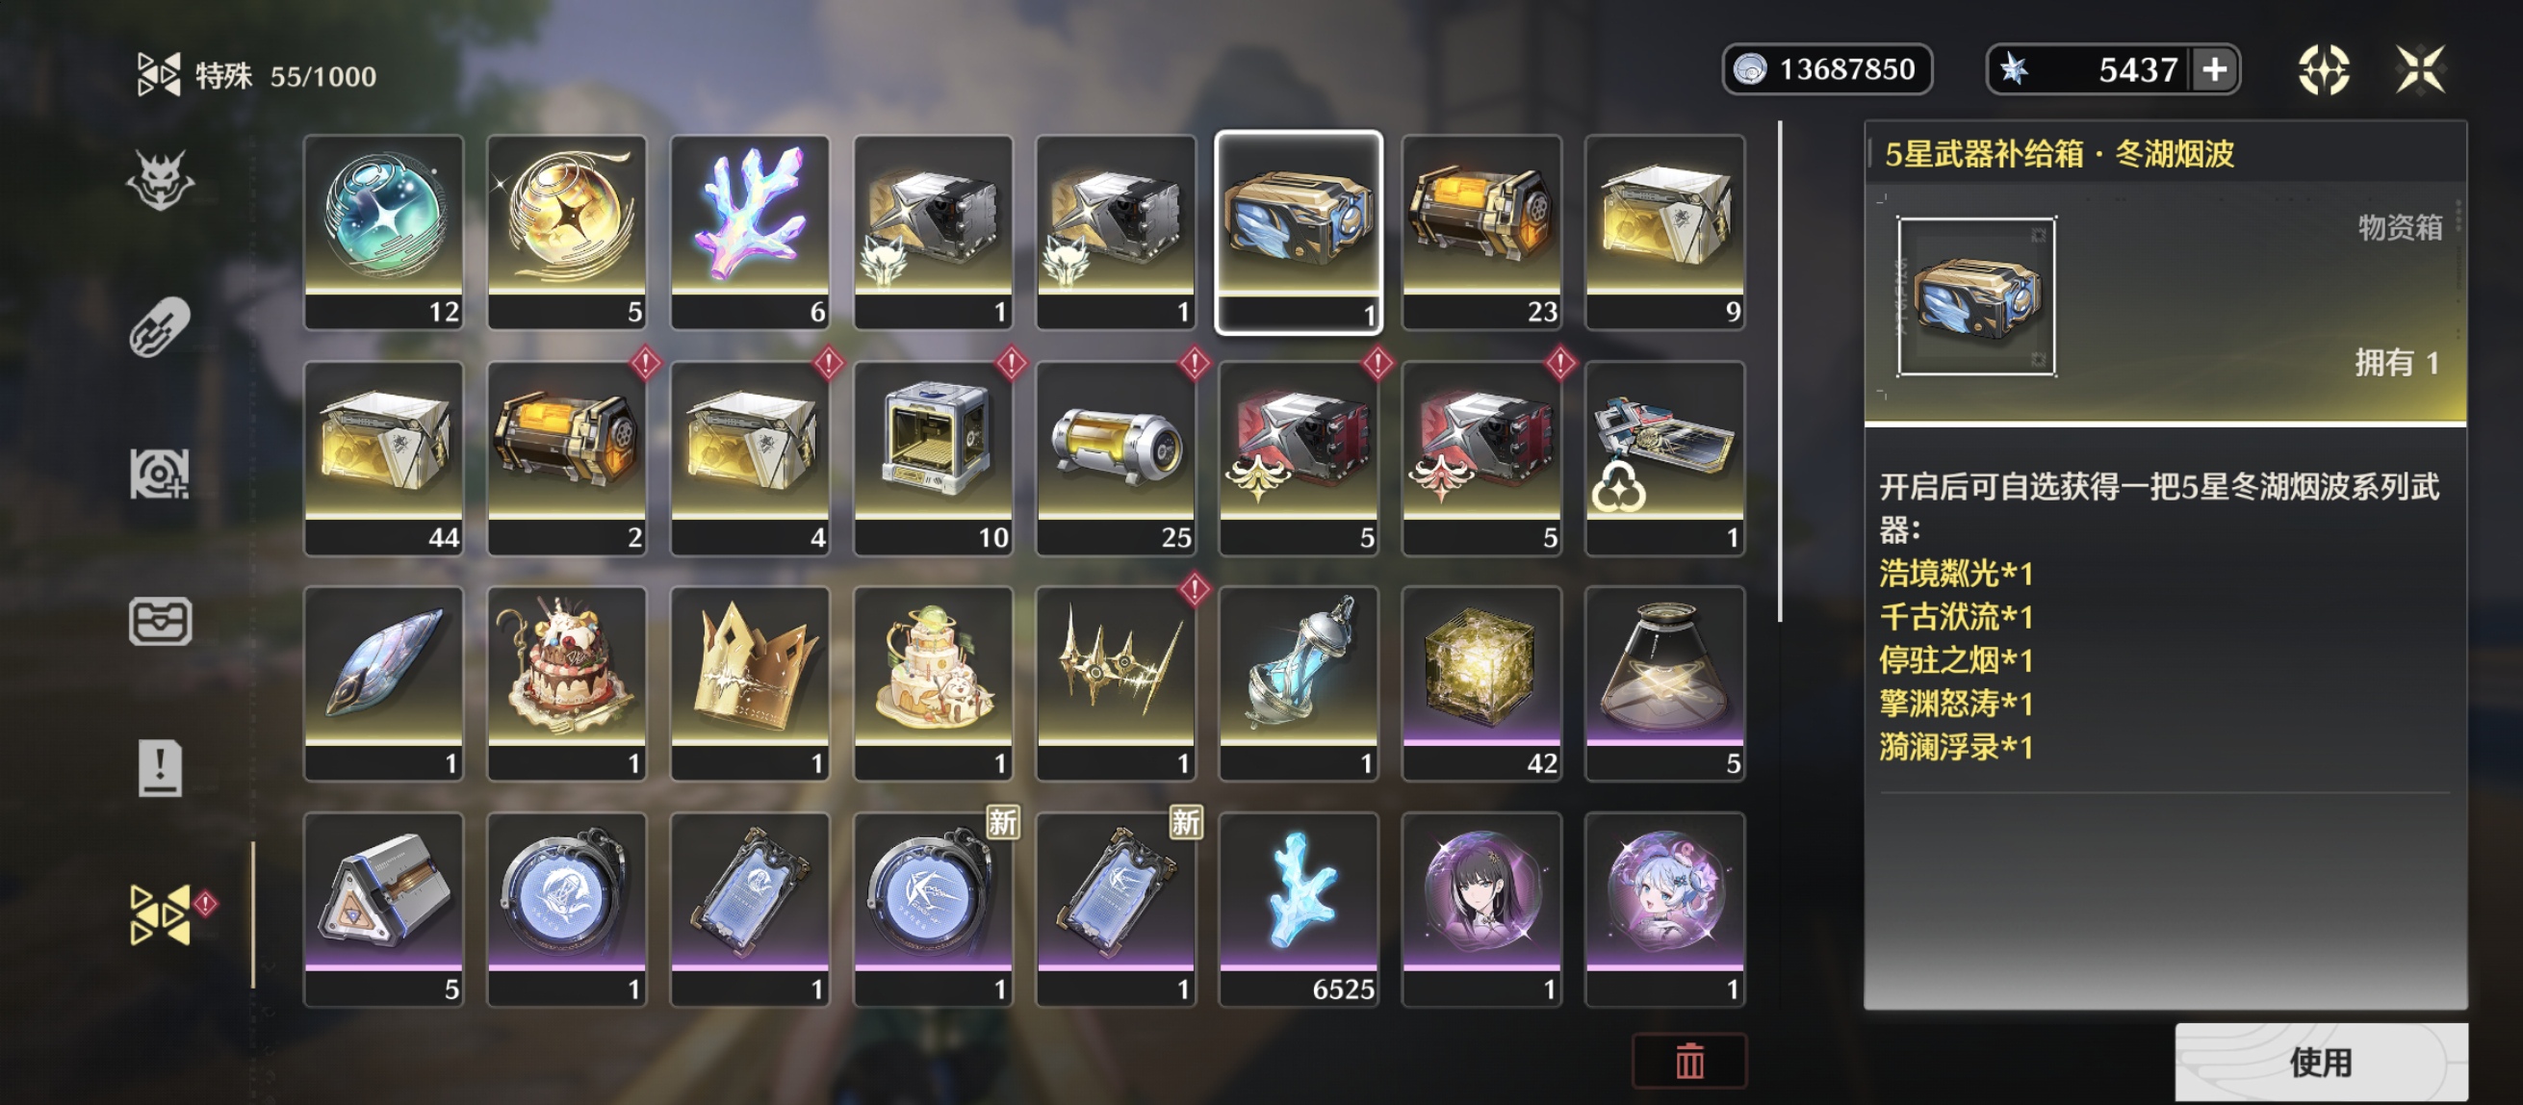Click the shell credits currency counter 13687850

[1827, 69]
